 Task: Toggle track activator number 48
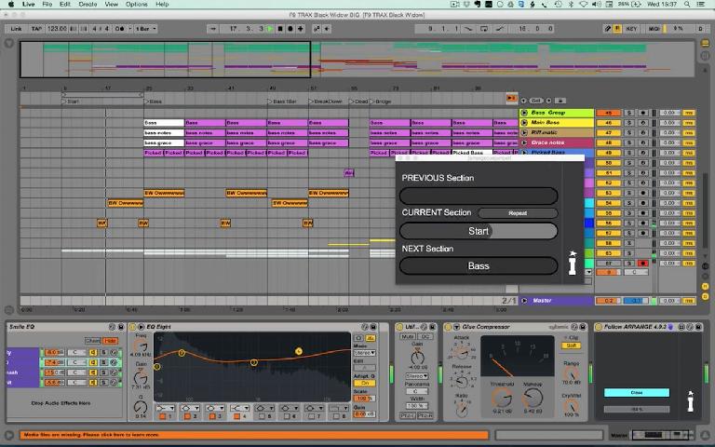609,142
